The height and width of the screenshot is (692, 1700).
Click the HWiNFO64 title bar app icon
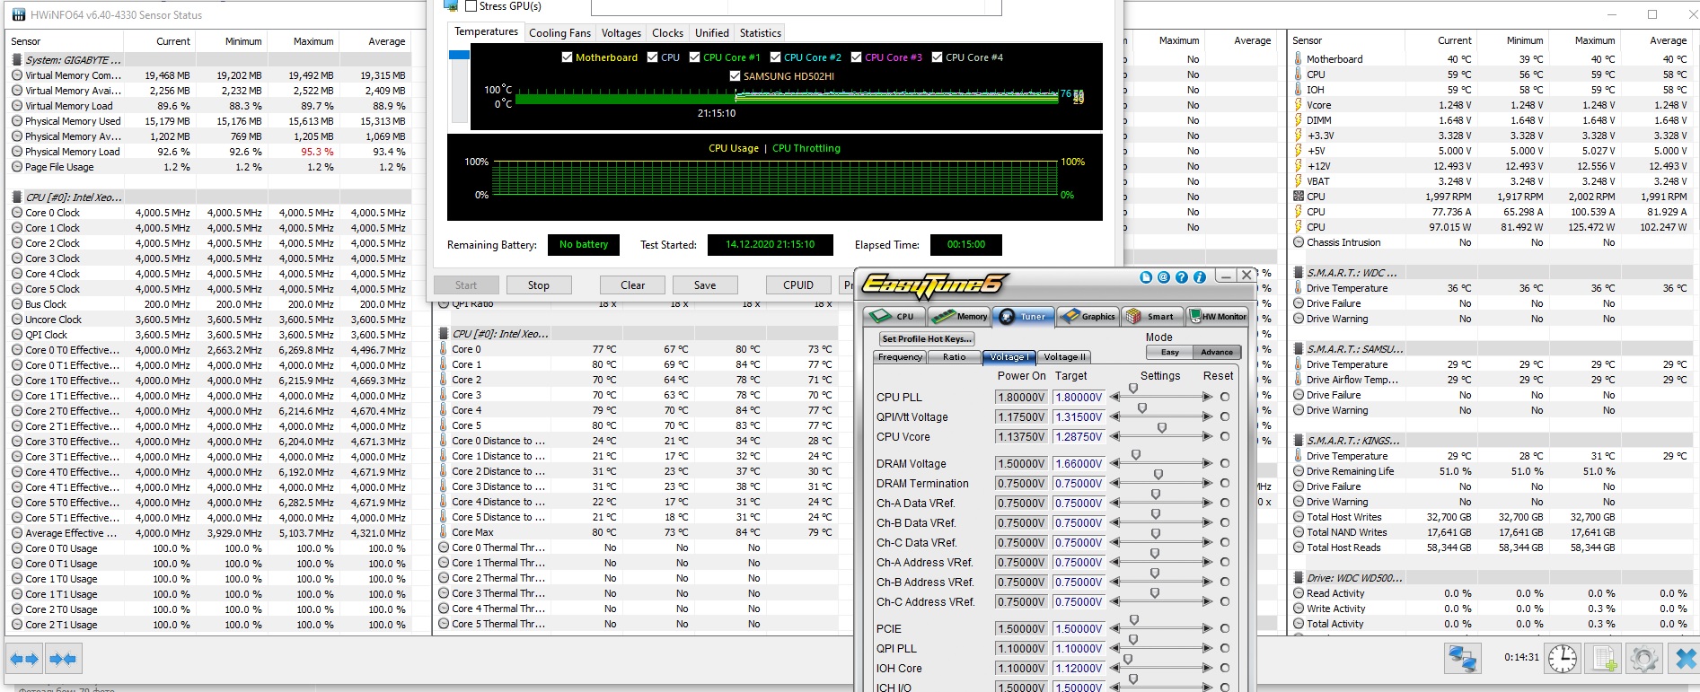pos(18,14)
